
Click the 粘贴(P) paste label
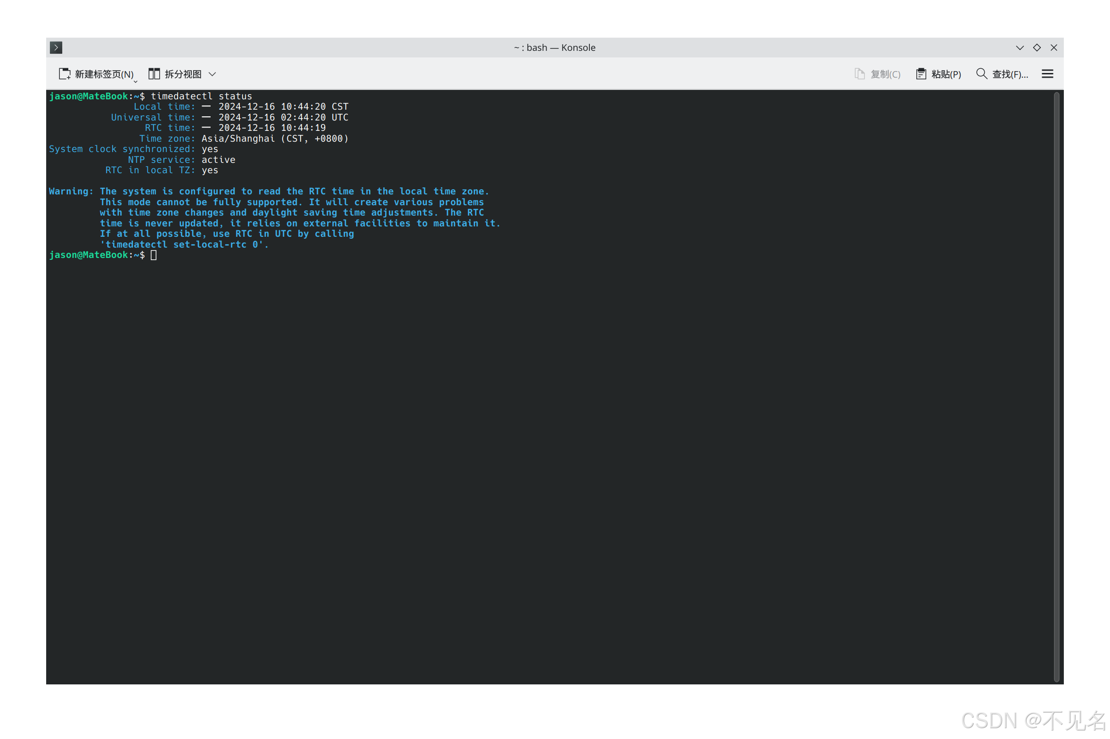tap(946, 73)
